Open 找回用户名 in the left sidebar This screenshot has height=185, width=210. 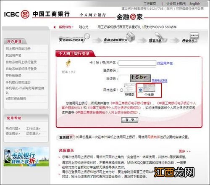(x=13, y=55)
